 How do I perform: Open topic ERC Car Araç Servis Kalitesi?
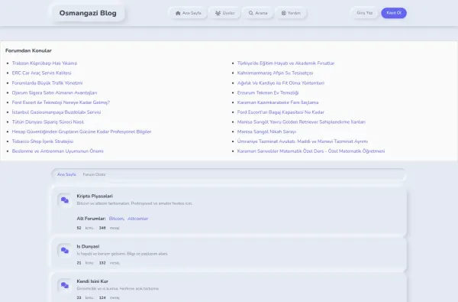(41, 73)
